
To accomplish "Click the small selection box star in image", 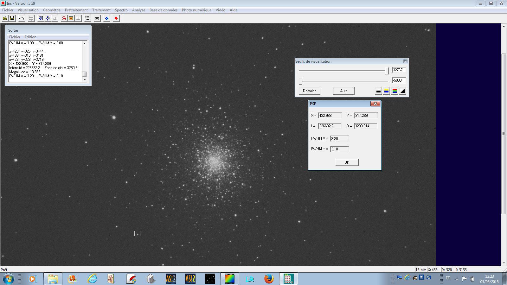I will pyautogui.click(x=137, y=234).
